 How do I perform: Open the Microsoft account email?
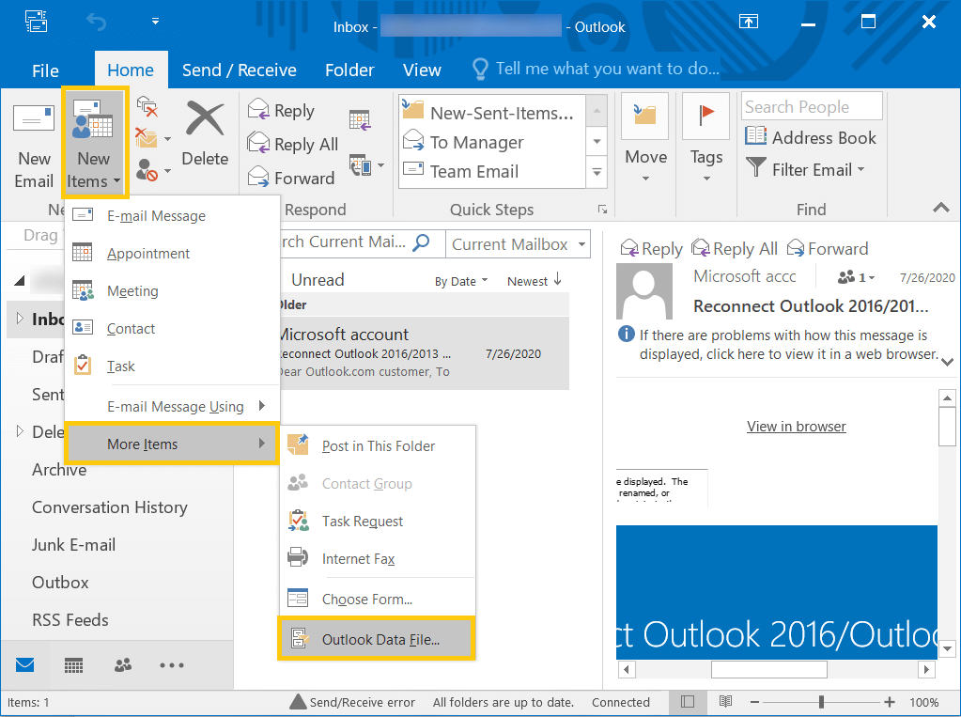pyautogui.click(x=424, y=352)
